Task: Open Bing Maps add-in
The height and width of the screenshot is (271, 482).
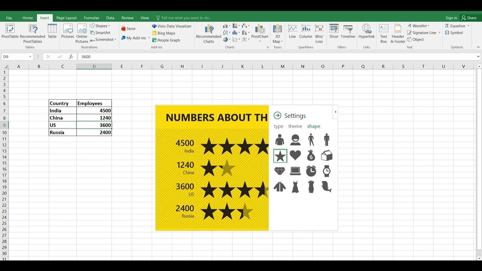Action: (x=164, y=33)
